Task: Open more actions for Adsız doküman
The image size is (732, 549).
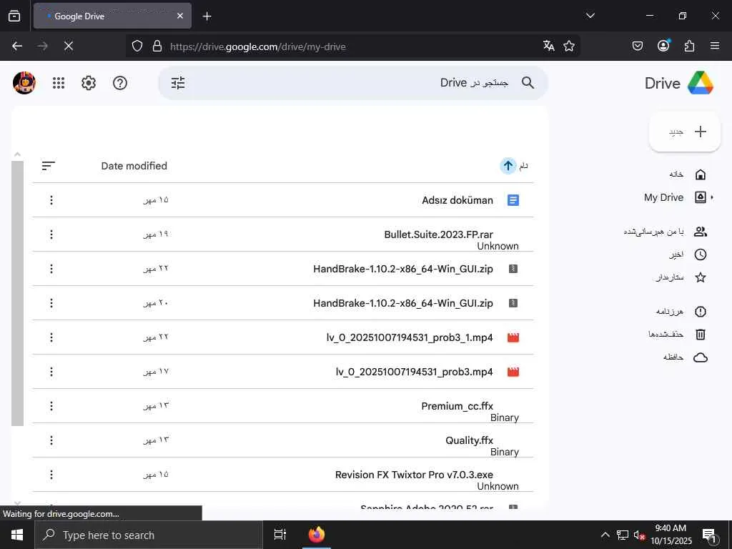Action: click(51, 200)
